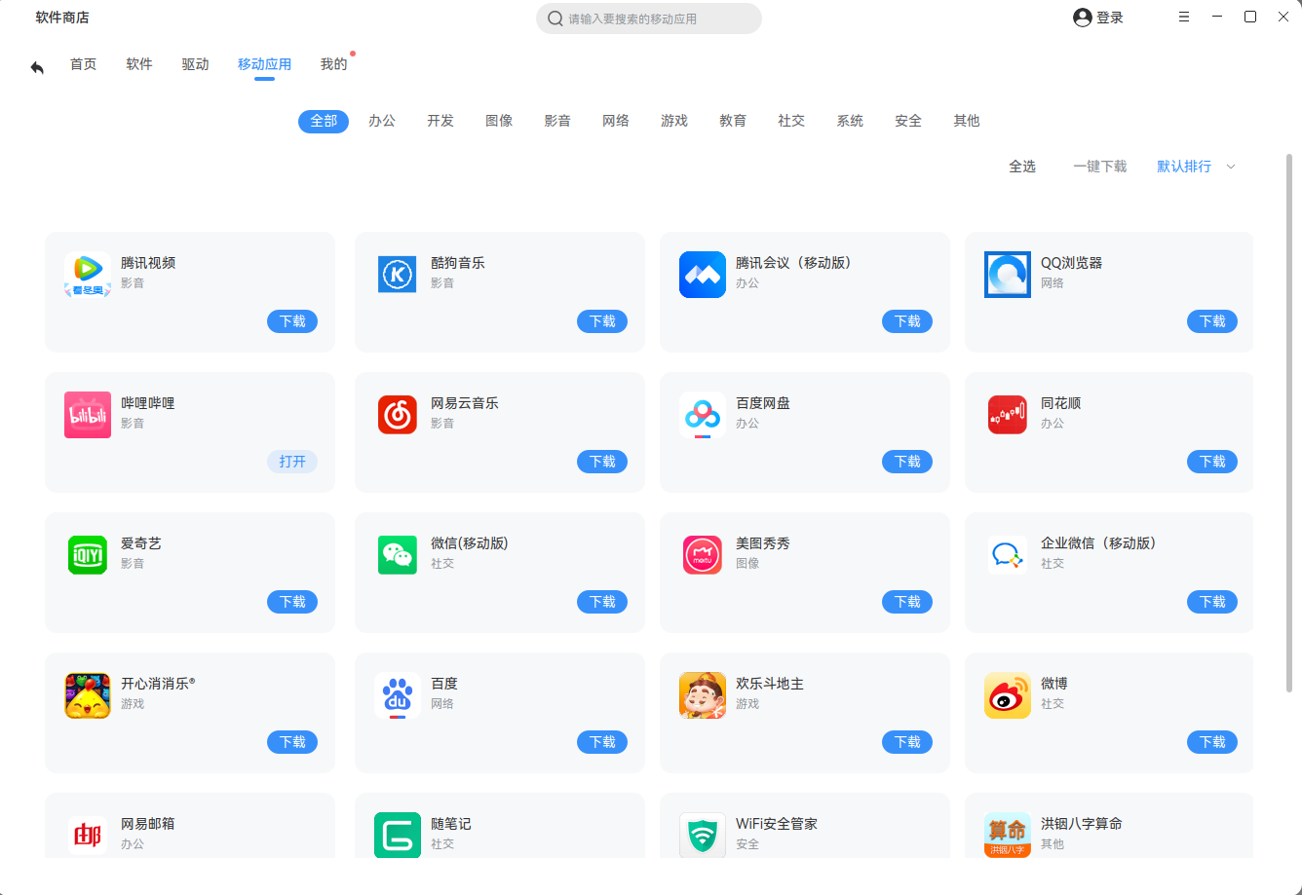Image resolution: width=1302 pixels, height=895 pixels.
Task: Click the NetEase Cloud Music (网易云音乐) icon
Action: pyautogui.click(x=398, y=415)
